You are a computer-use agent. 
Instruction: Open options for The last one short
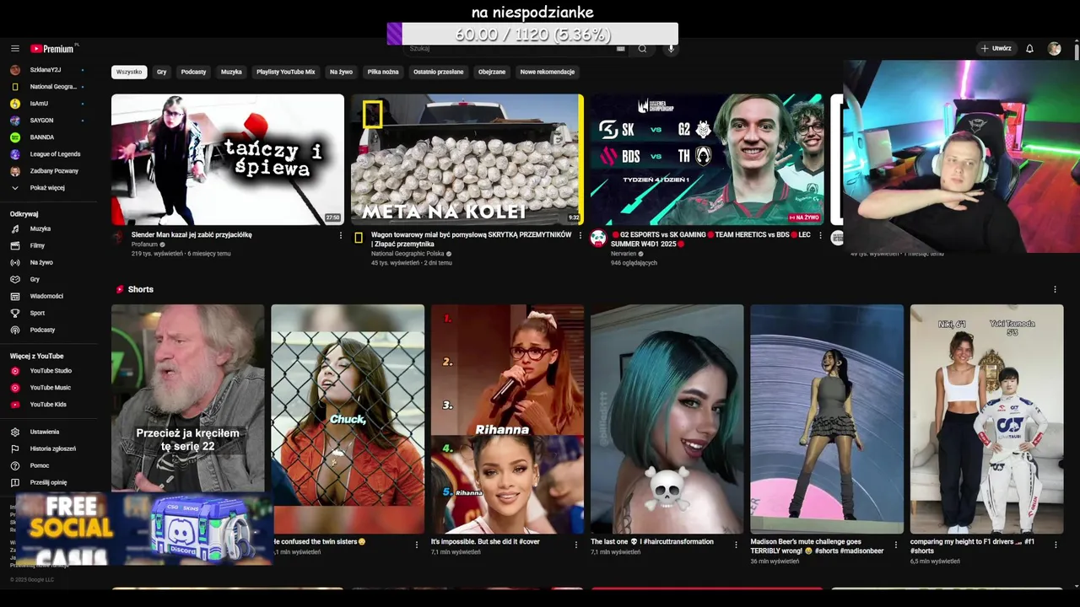point(736,545)
